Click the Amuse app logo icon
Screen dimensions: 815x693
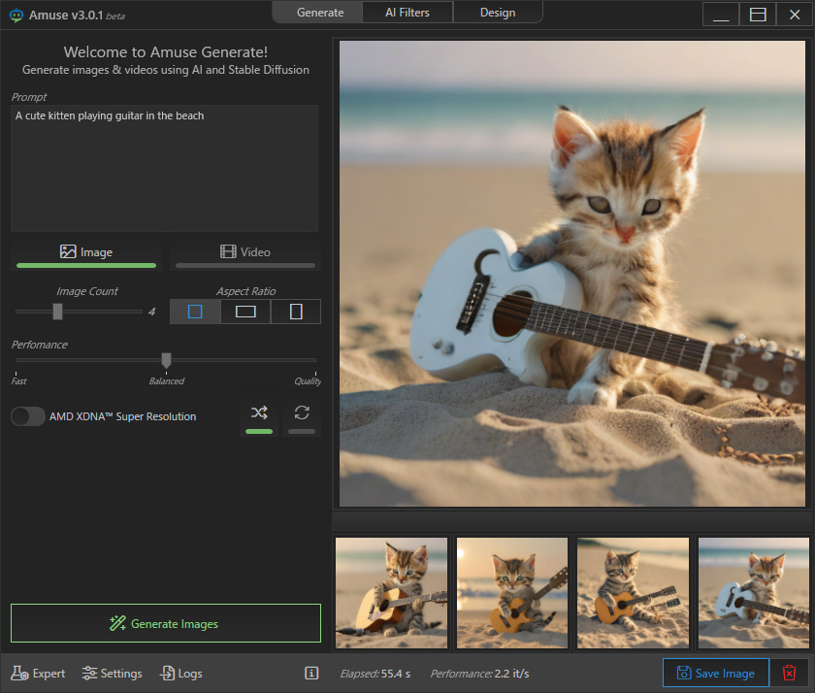point(16,16)
